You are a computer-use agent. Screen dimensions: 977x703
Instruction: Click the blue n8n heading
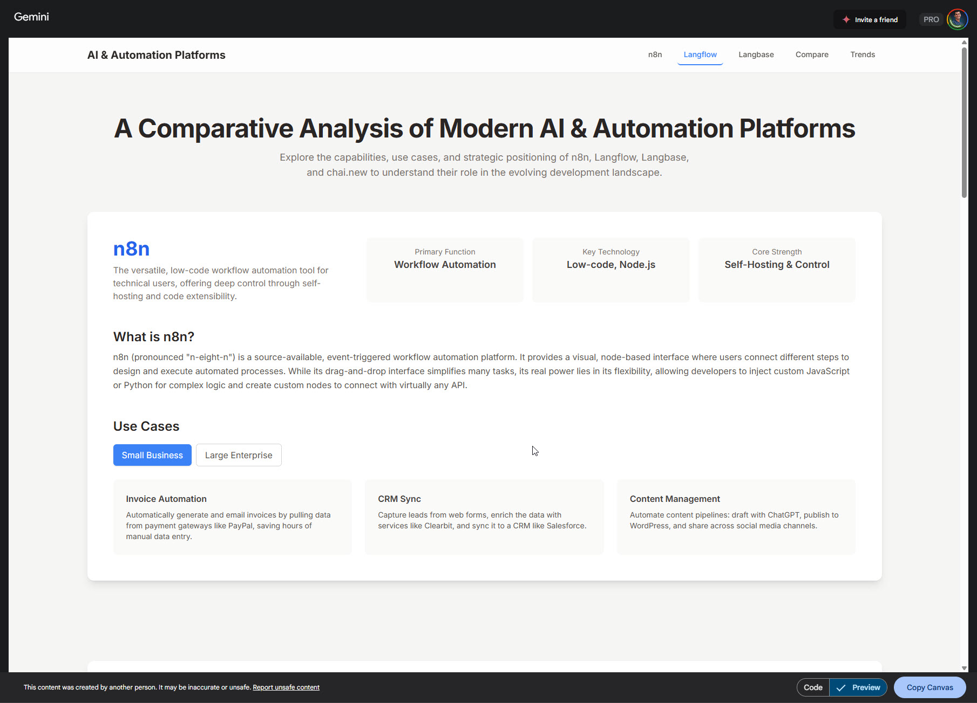pyautogui.click(x=131, y=249)
